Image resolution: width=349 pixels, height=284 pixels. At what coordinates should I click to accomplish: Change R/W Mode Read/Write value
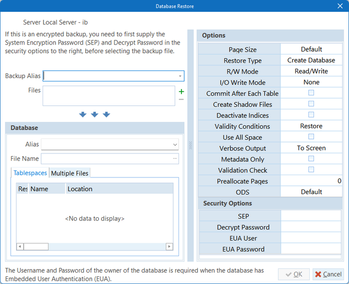click(312, 71)
